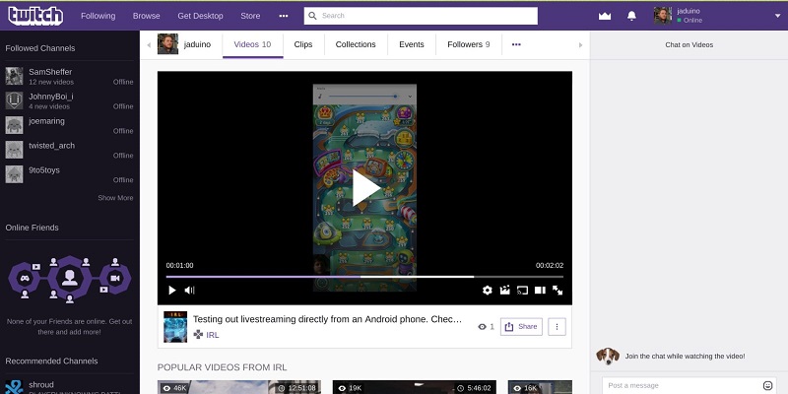Open the Following page
The height and width of the screenshot is (394, 788).
point(98,16)
